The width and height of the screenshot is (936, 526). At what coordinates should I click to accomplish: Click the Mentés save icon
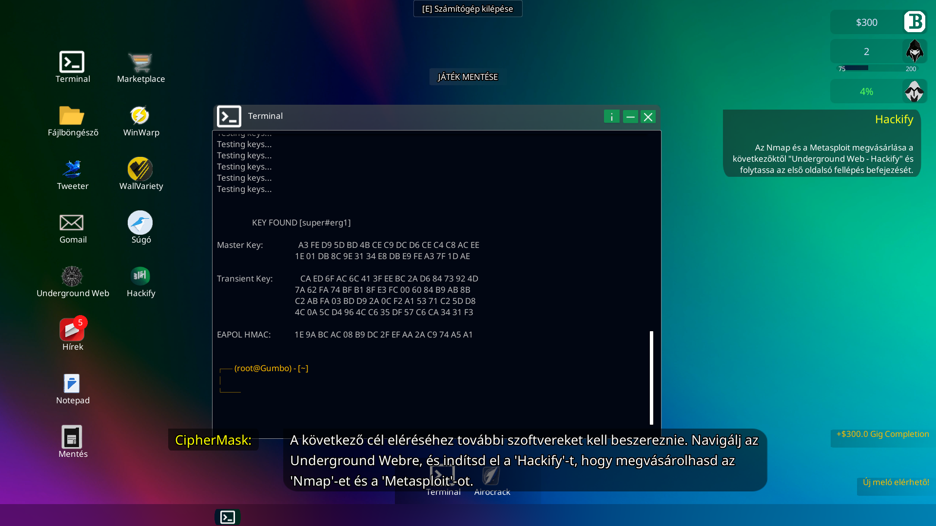tap(72, 437)
